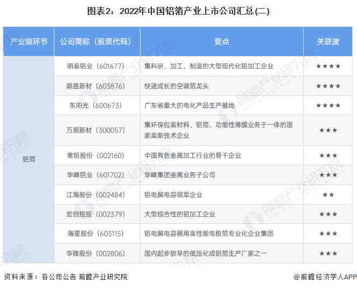Viewport: 357px width, 288px height.
Task: Click text 广东省最大的电化产品生产基地
Action: click(x=190, y=106)
